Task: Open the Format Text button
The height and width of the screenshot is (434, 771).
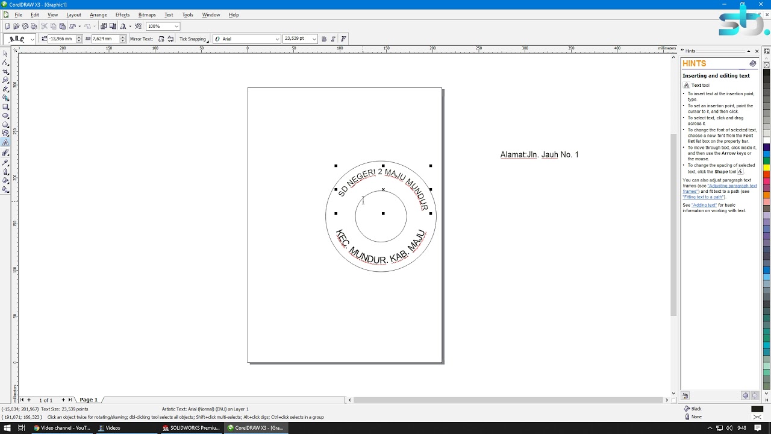Action: (x=343, y=39)
